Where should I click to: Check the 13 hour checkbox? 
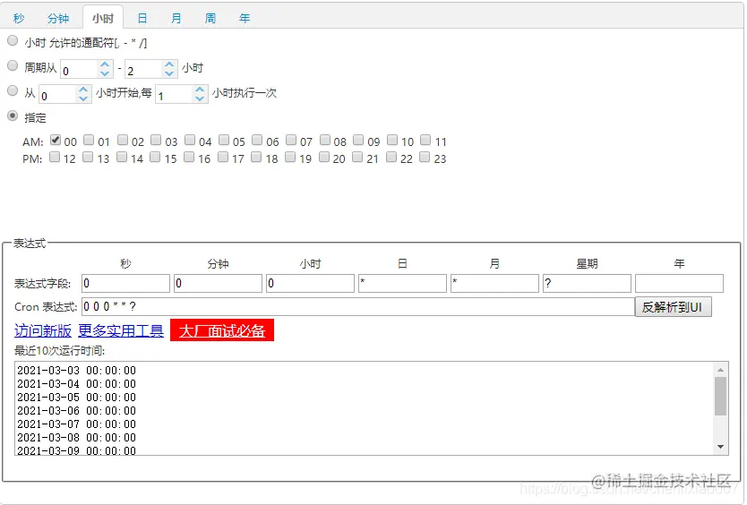[88, 157]
